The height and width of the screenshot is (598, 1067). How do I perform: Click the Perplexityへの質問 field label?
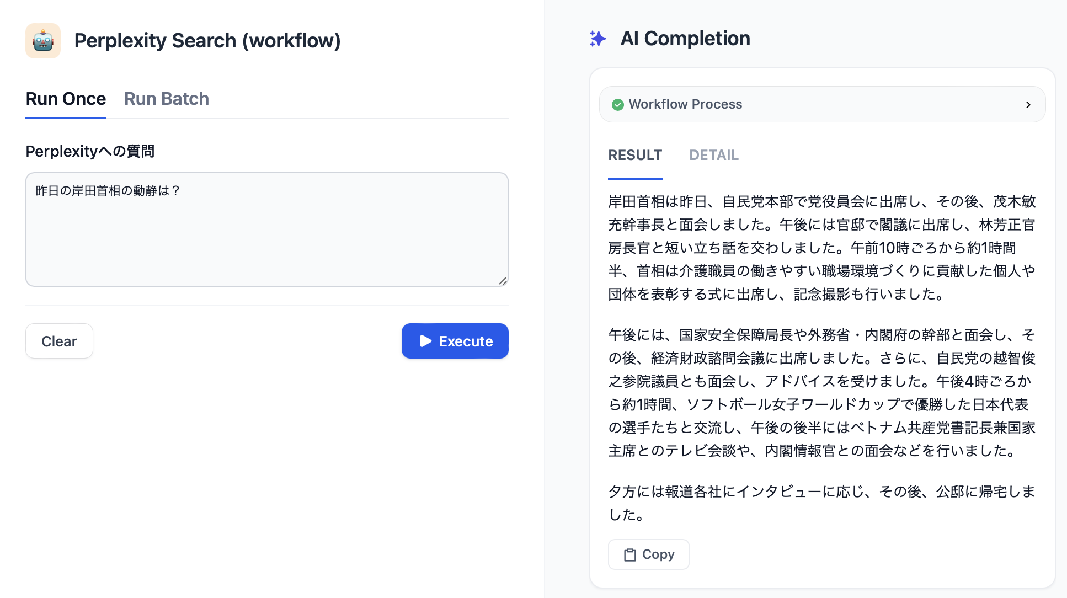point(90,151)
